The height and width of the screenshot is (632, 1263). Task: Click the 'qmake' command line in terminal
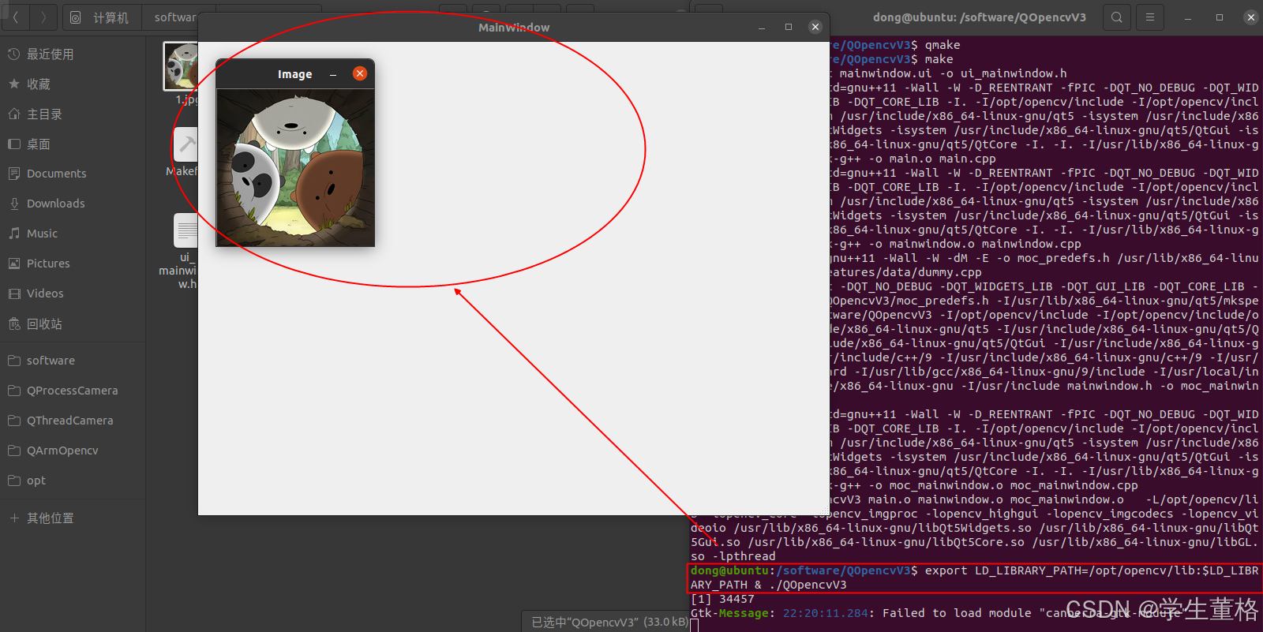[943, 45]
